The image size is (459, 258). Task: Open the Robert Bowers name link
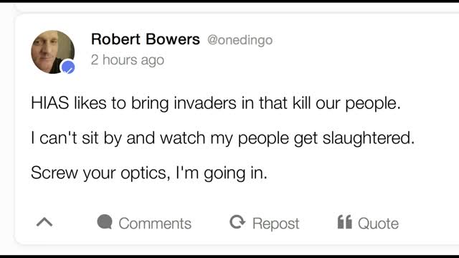coord(146,39)
